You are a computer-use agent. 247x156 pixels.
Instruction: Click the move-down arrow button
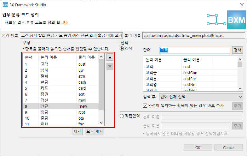(110, 66)
